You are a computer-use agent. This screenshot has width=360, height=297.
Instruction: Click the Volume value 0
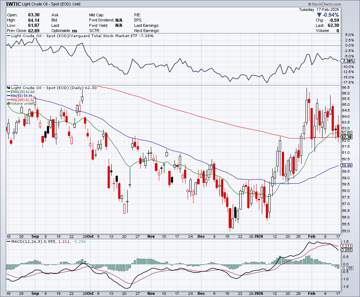[338, 31]
